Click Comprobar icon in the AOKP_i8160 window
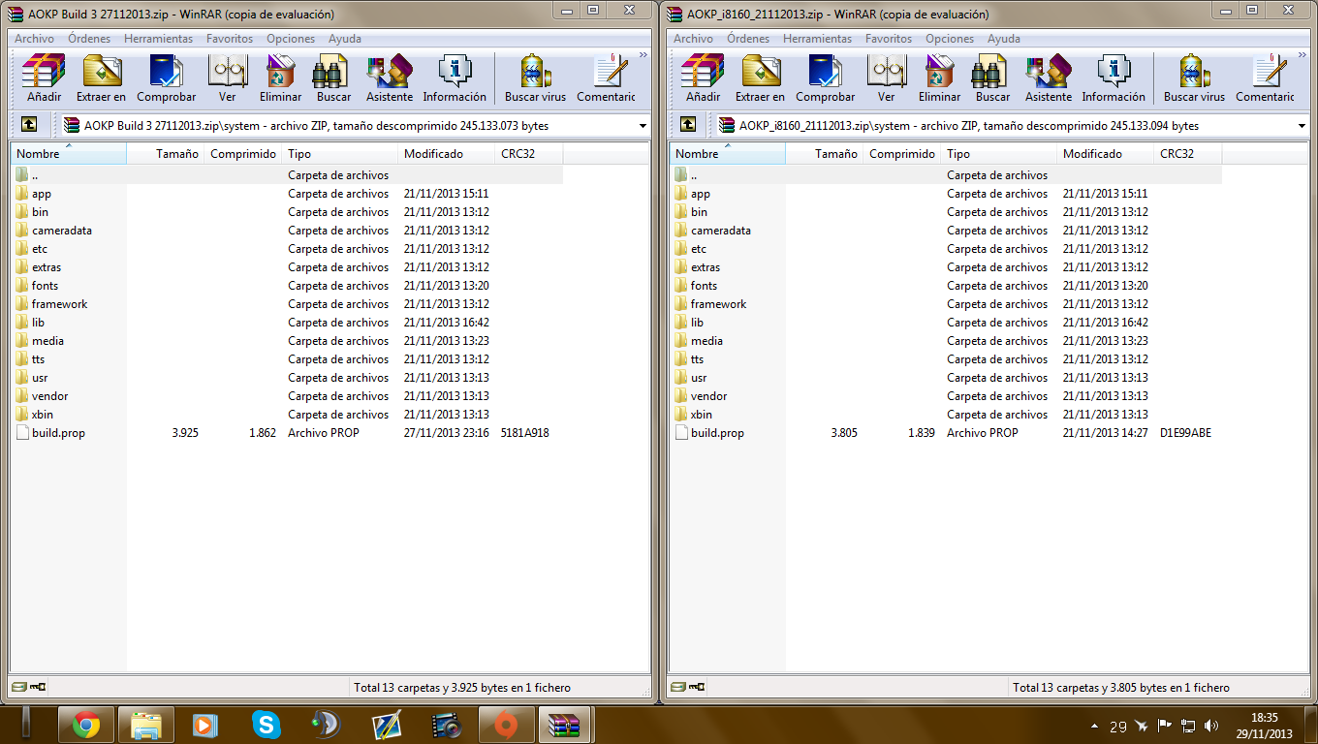Screen dimensions: 1318x744 826,78
